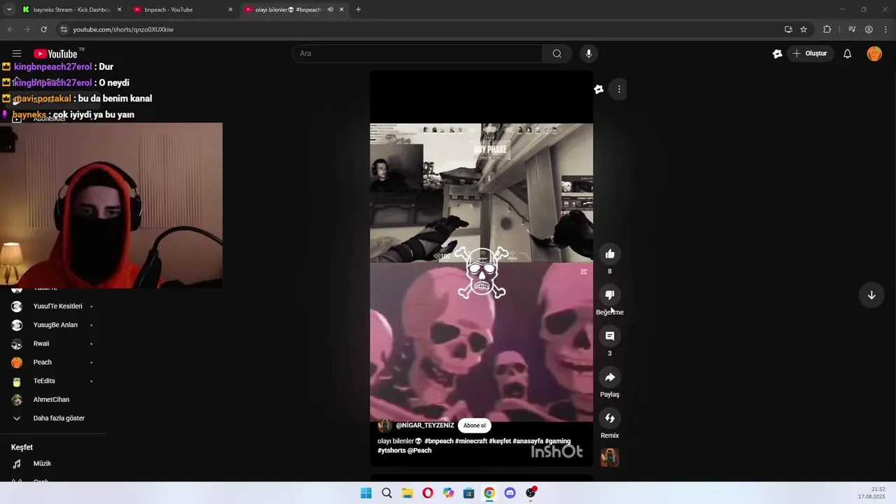The height and width of the screenshot is (504, 896).
Task: Open the Short's three-dot more menu
Action: [x=619, y=89]
